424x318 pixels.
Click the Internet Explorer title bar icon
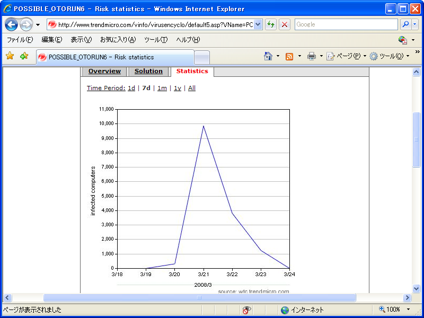7,8
